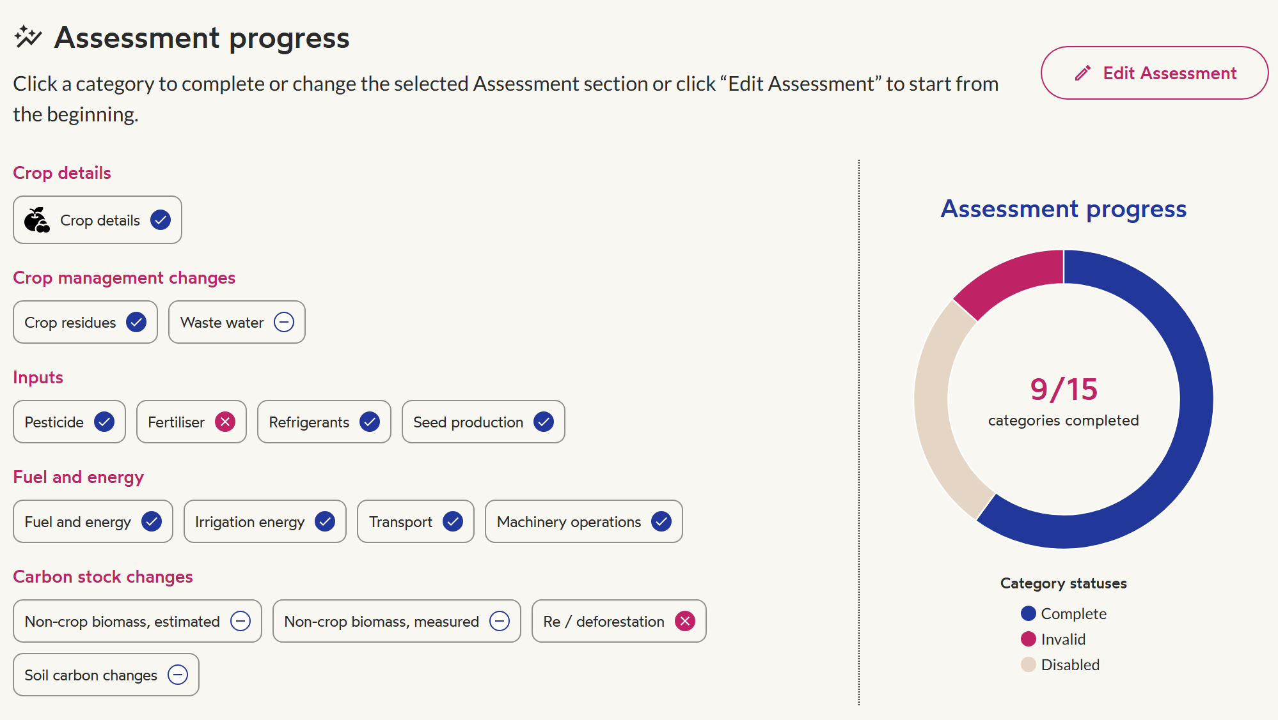This screenshot has width=1278, height=720.
Task: Click the minus icon on Soil carbon changes
Action: pyautogui.click(x=178, y=675)
